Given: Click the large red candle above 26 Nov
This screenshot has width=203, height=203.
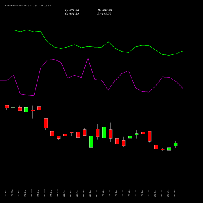Looking at the screenshot, I should pos(46,123).
